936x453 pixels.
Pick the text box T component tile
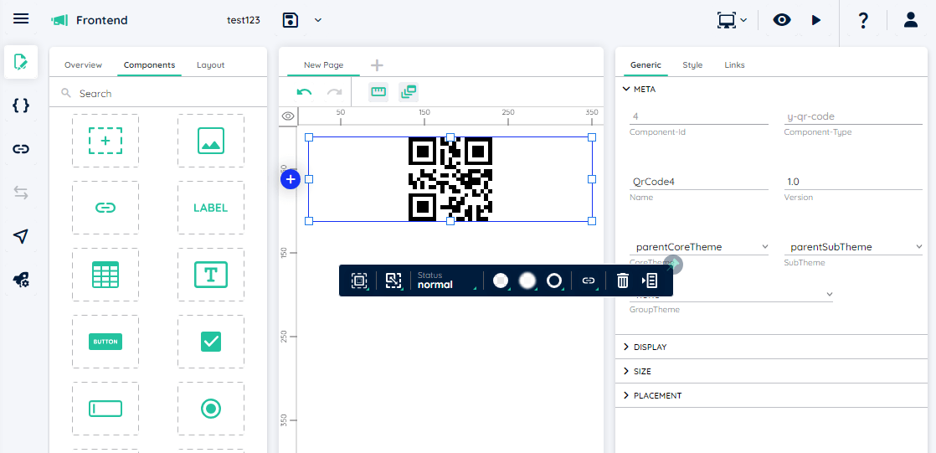coord(211,275)
